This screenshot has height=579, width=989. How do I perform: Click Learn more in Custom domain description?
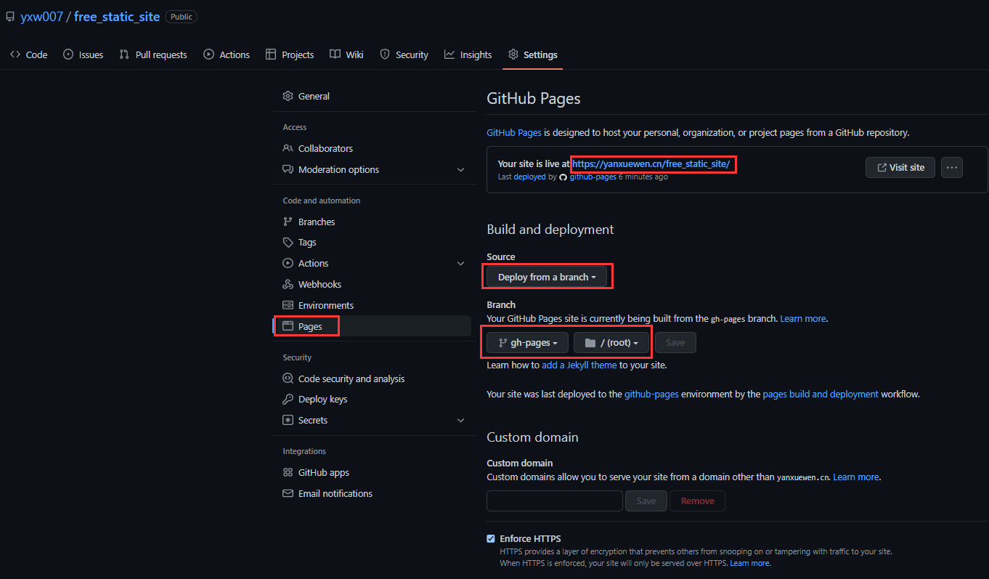pyautogui.click(x=856, y=477)
